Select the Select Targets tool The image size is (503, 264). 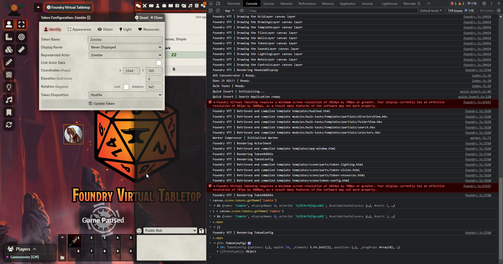(21, 37)
